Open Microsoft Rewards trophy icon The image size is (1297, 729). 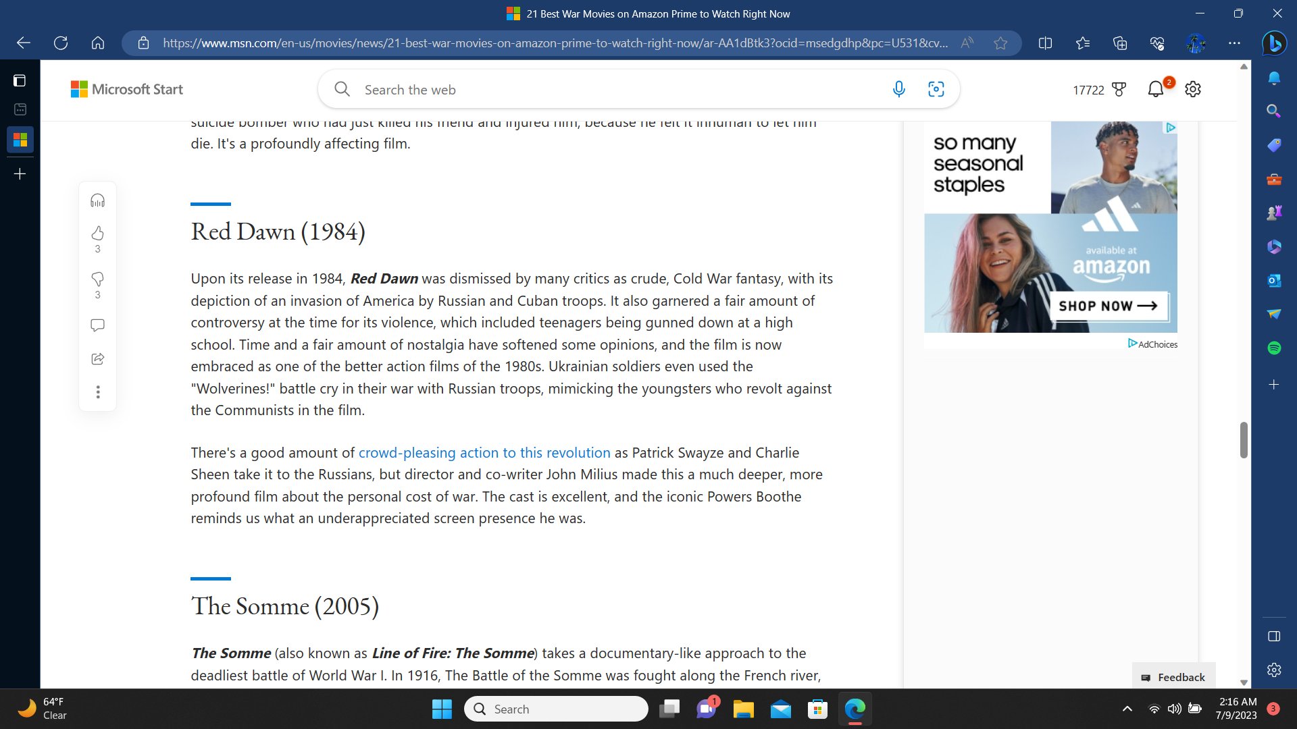(1119, 89)
